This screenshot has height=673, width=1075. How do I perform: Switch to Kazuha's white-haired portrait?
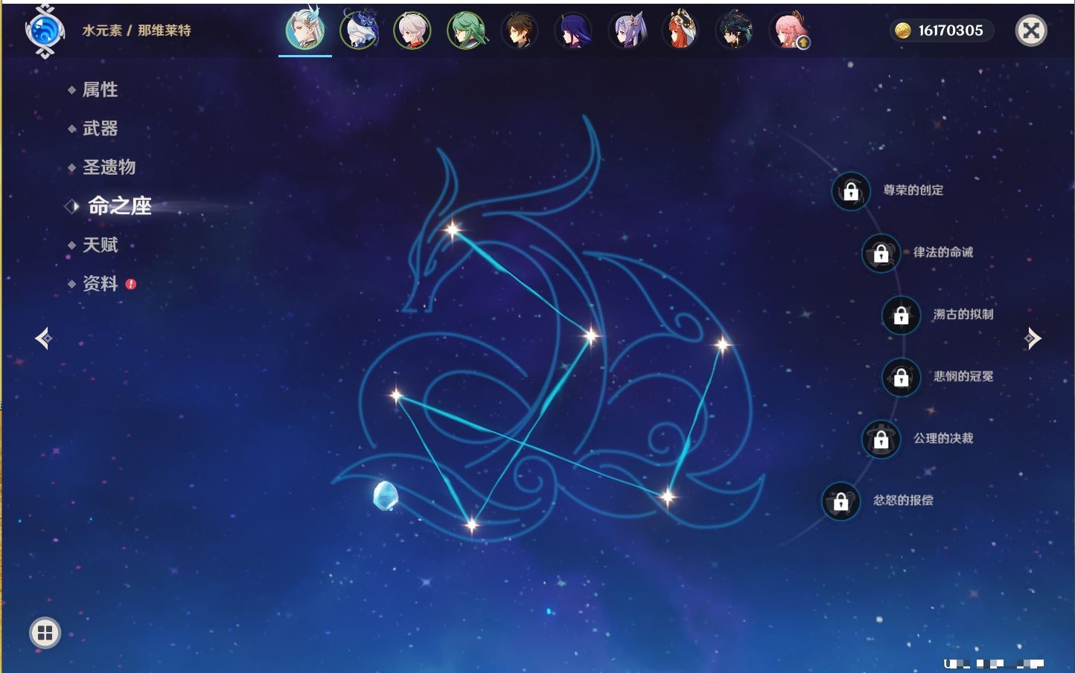tap(412, 30)
